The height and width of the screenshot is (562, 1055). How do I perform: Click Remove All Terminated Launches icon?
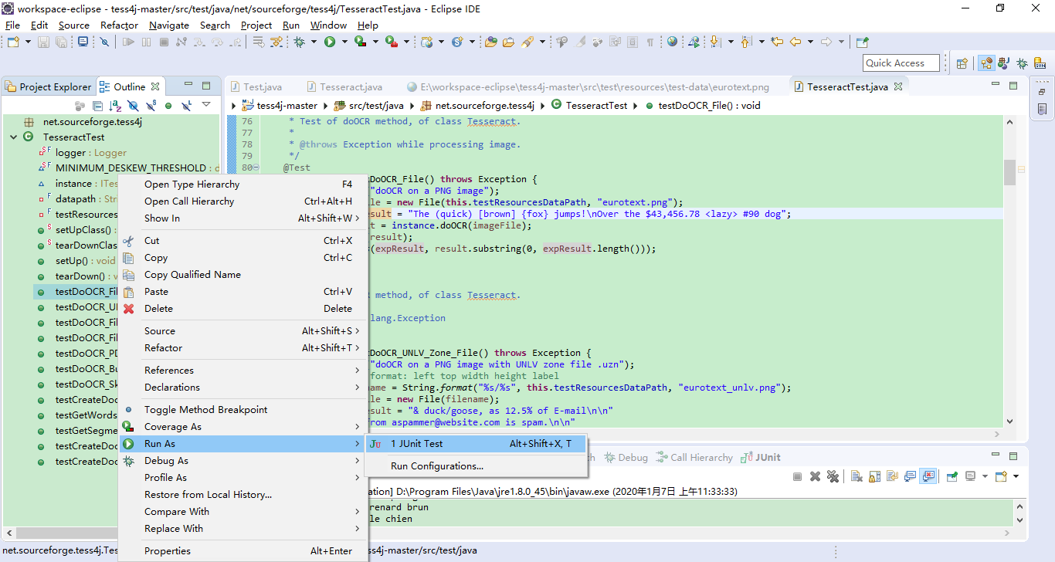[833, 476]
